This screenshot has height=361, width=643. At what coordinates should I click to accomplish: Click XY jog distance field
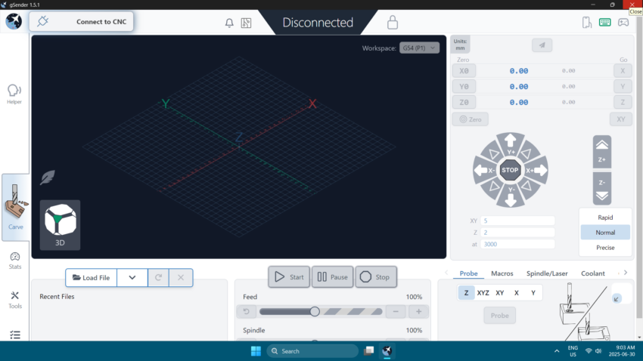[x=517, y=221]
